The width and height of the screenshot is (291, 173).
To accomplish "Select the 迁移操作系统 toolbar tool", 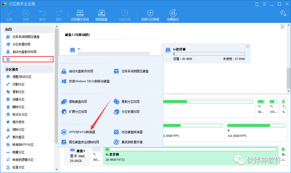I will (79, 15).
